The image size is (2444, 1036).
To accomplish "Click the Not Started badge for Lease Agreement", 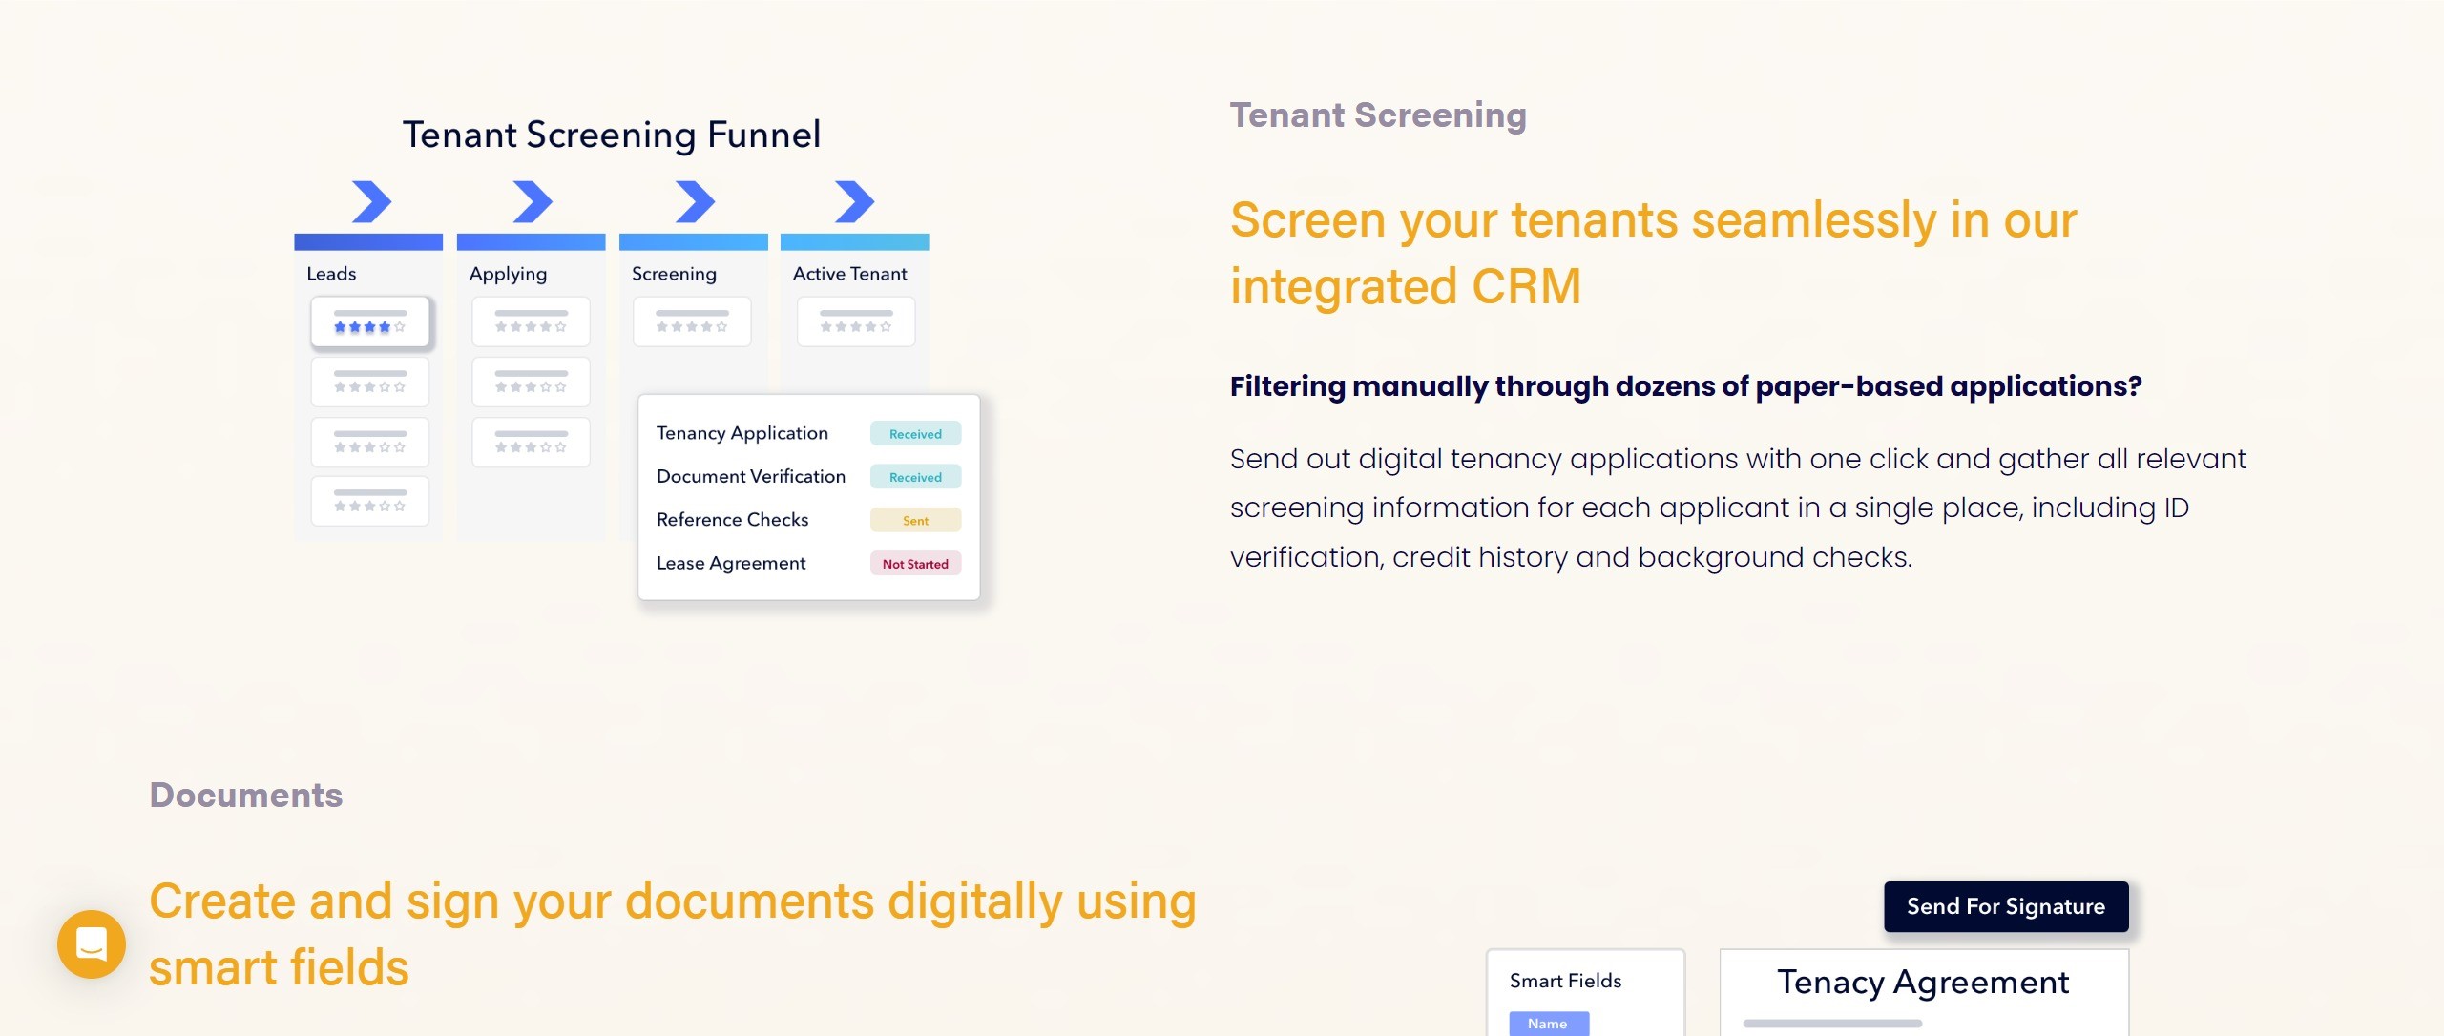I will 915,564.
